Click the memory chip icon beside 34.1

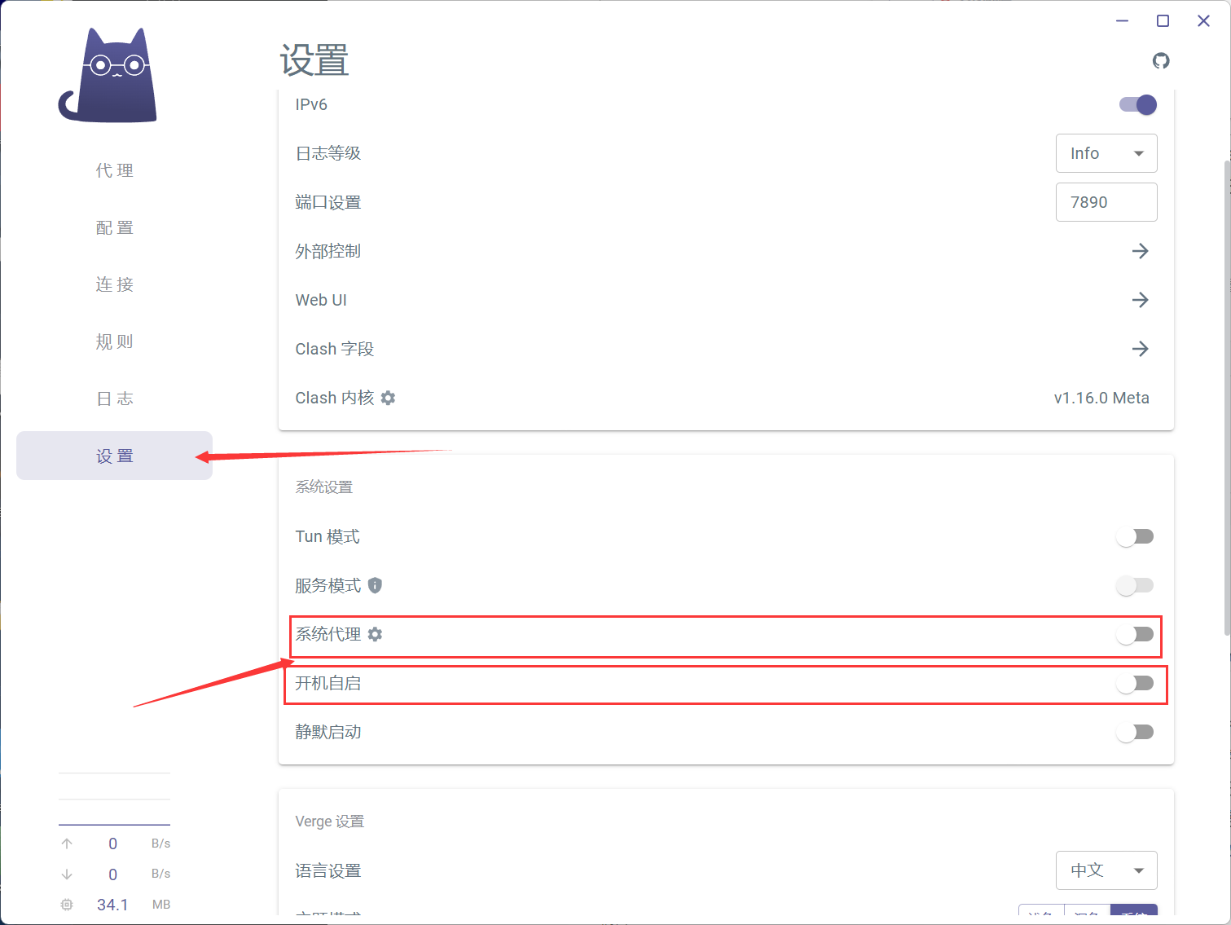[x=67, y=905]
